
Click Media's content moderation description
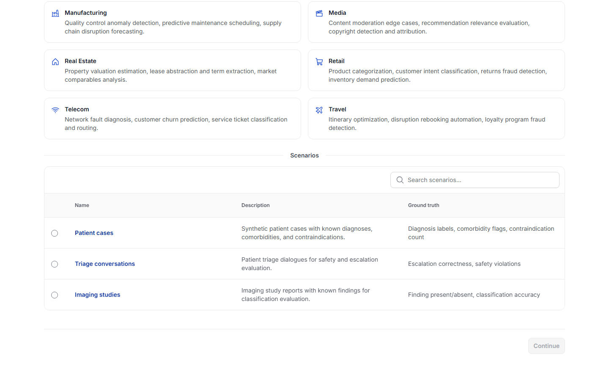429,27
